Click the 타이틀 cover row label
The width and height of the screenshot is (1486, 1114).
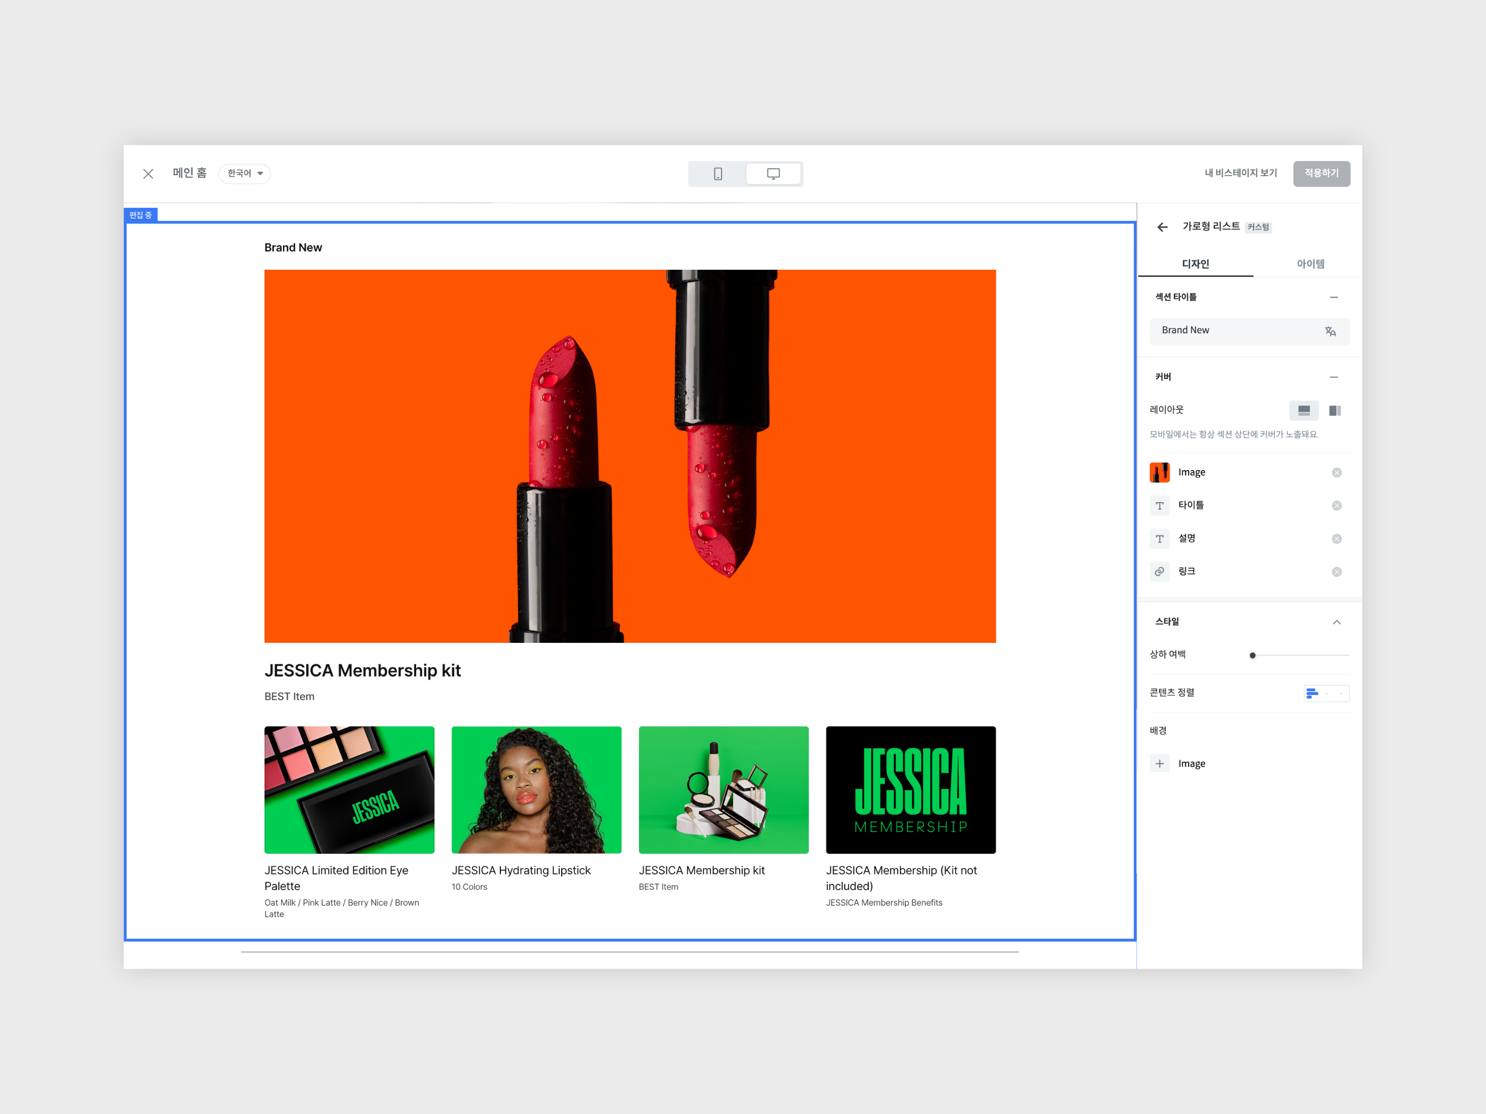(x=1191, y=506)
